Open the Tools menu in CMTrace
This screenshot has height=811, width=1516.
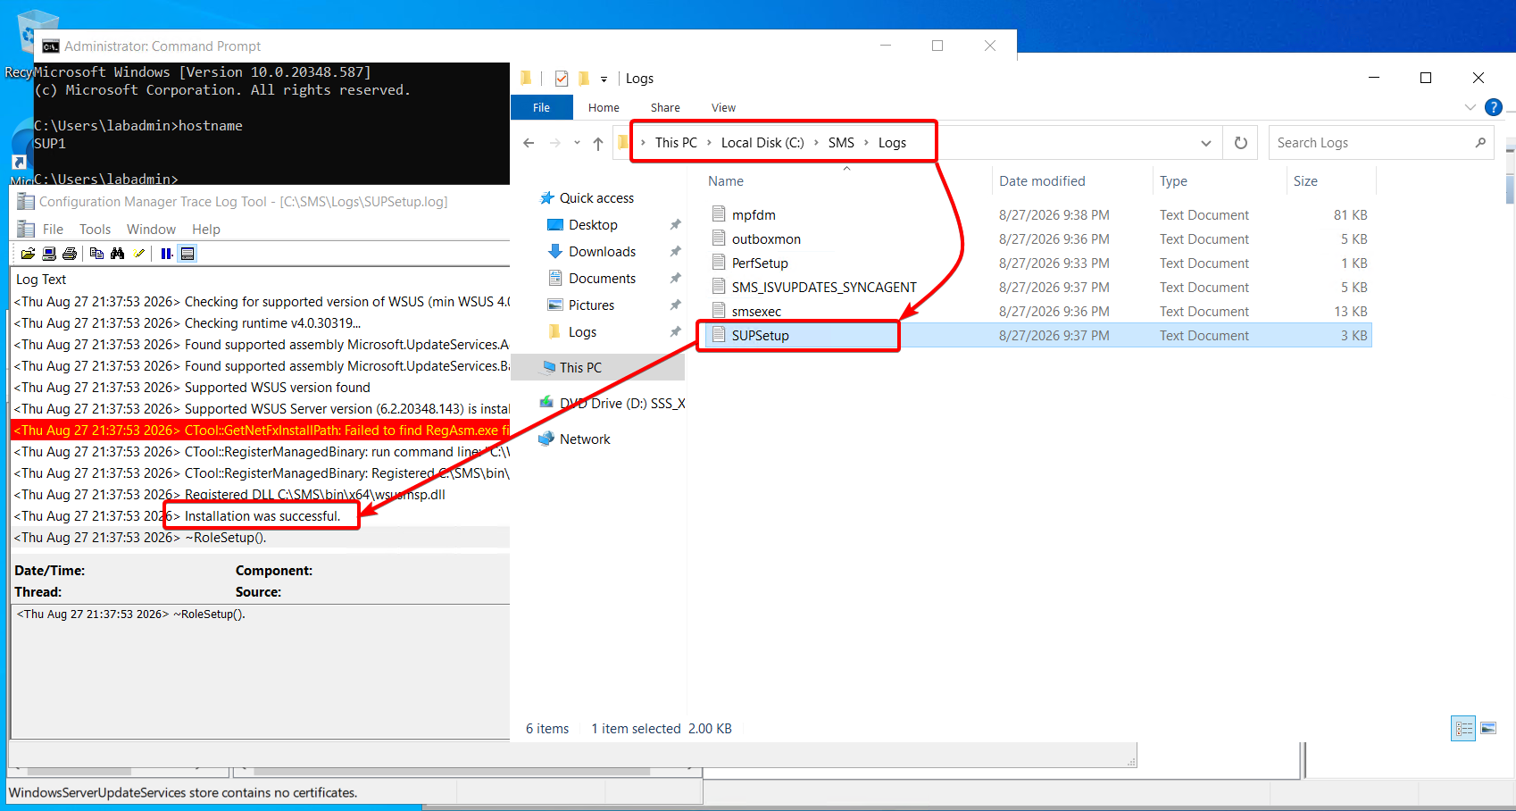tap(96, 230)
